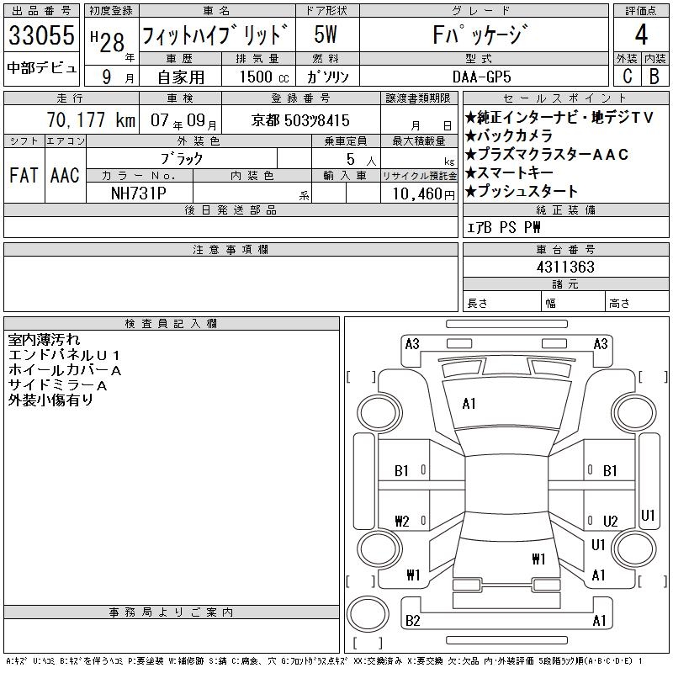This screenshot has width=673, height=673.
Task: Select the 1500 cc displacement value
Action: [x=264, y=77]
